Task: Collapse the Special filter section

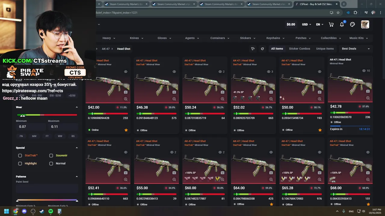Action: point(77,148)
